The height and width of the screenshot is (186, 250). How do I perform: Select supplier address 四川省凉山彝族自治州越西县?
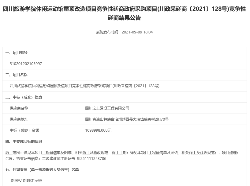109,119
